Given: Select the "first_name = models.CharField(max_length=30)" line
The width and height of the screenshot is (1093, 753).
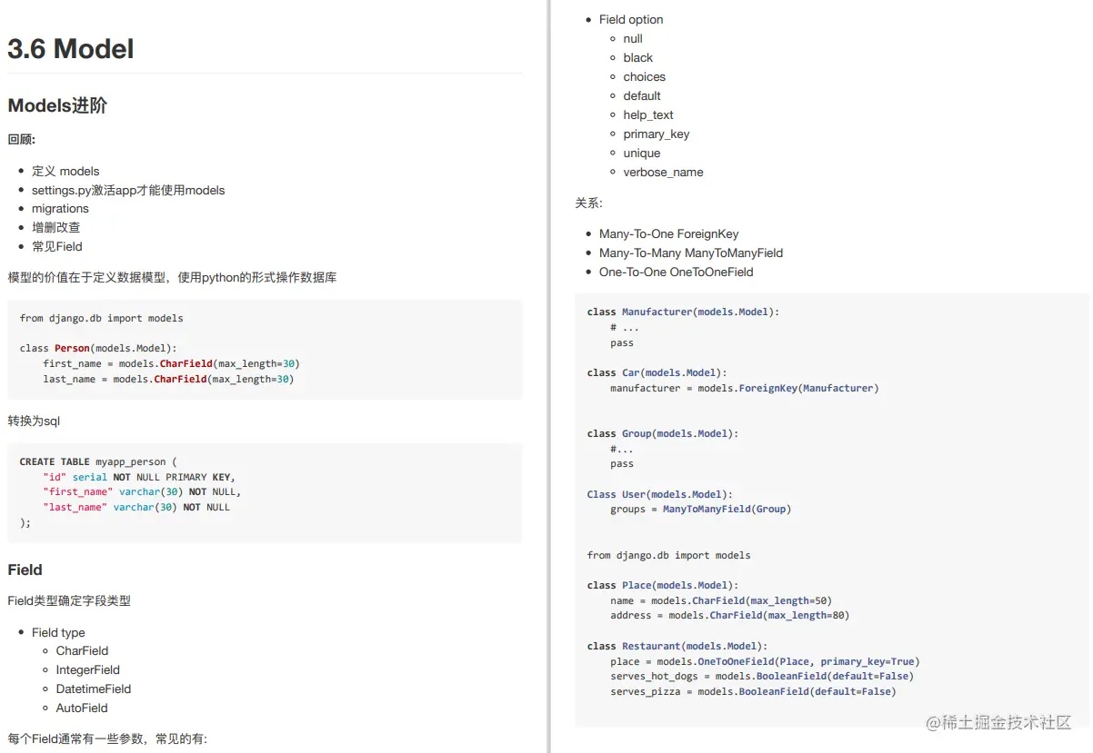Looking at the screenshot, I should [x=171, y=363].
